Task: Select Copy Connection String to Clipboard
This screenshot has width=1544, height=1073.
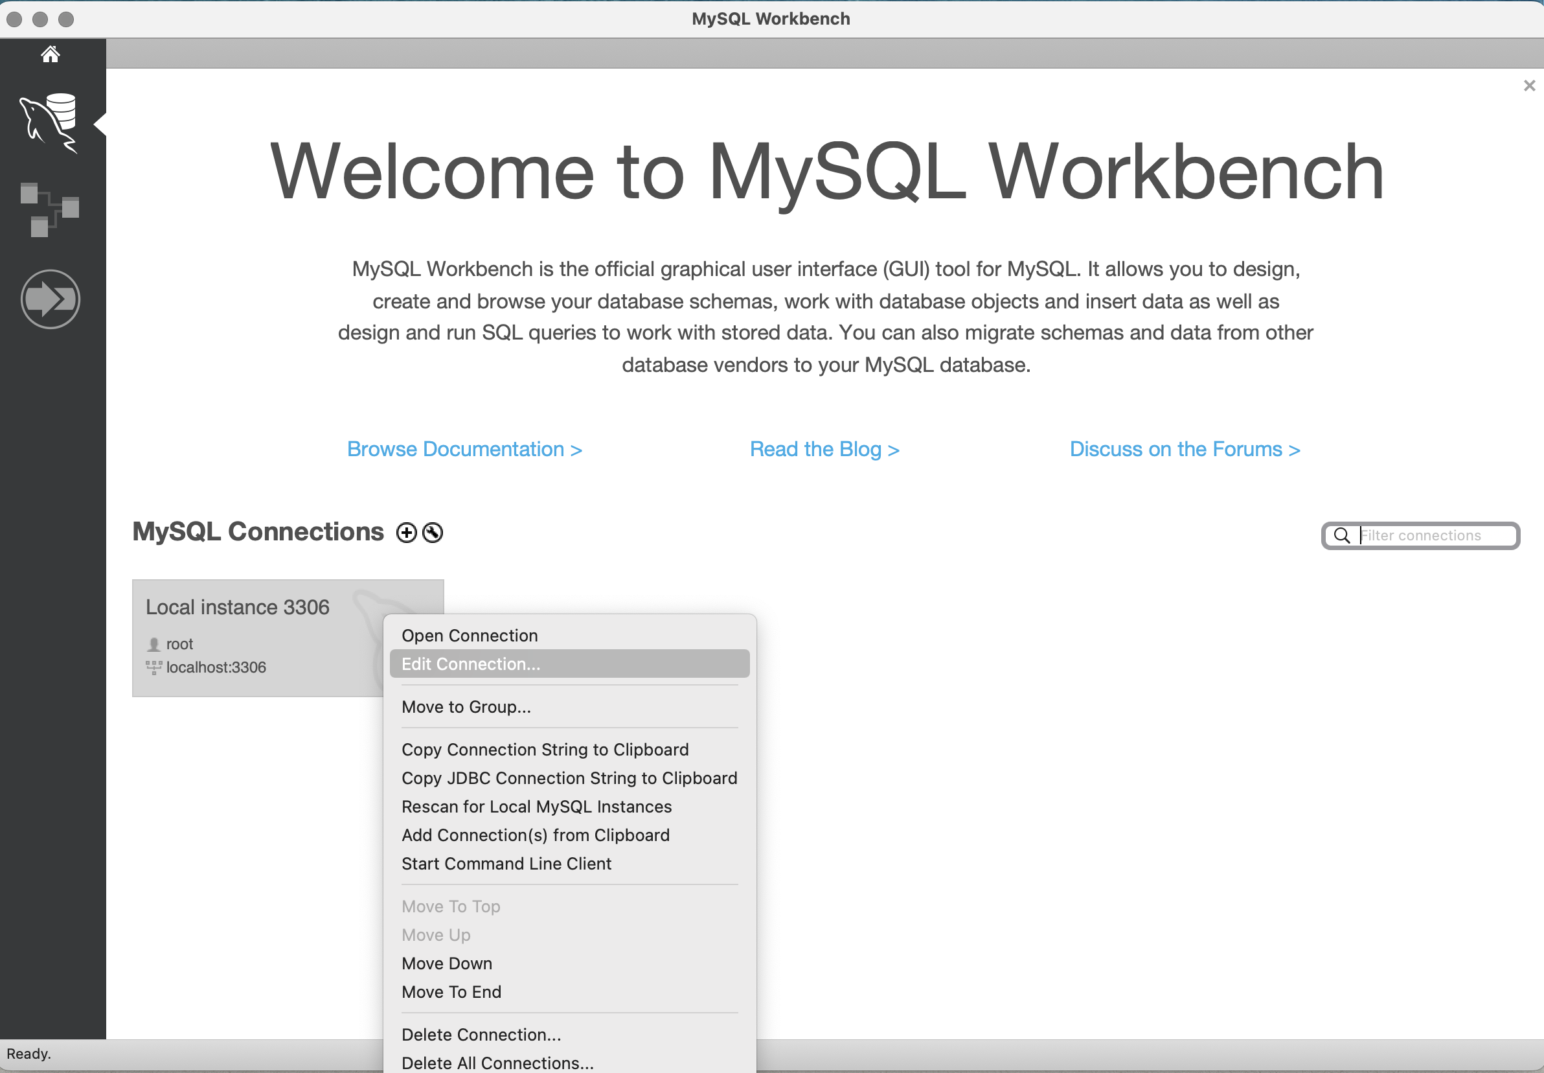Action: click(544, 749)
